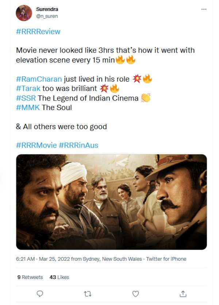
Task: Open the attached RRR movie poster image
Action: (x=111, y=202)
